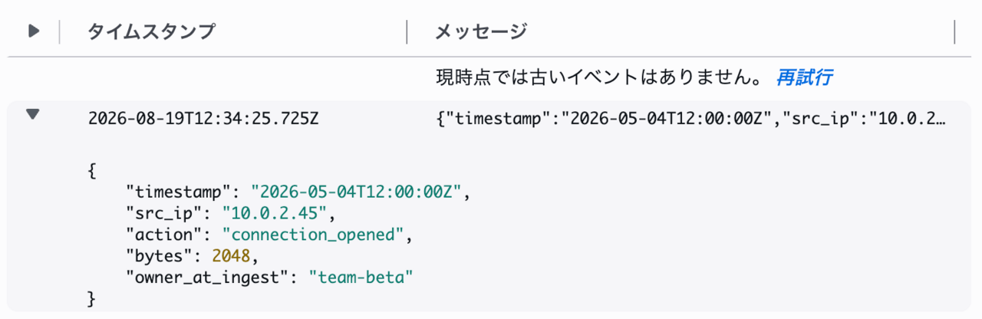Click the メッセージ column header

(481, 31)
